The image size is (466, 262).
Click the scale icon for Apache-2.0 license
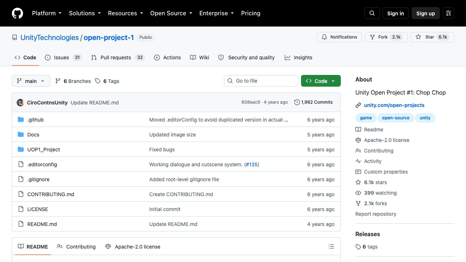[x=358, y=140]
